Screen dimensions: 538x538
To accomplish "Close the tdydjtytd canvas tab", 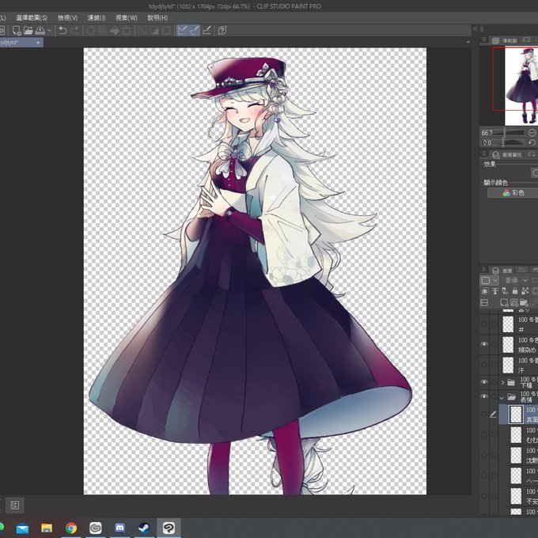I will (38, 43).
